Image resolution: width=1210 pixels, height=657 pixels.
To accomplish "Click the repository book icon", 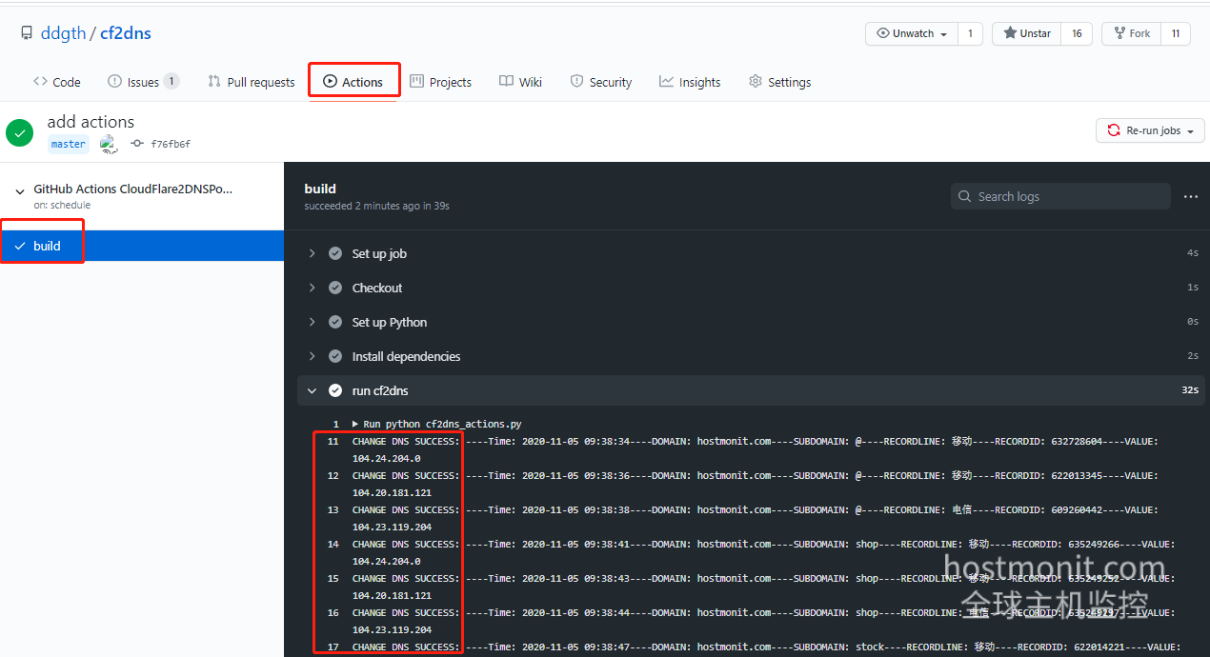I will 27,33.
